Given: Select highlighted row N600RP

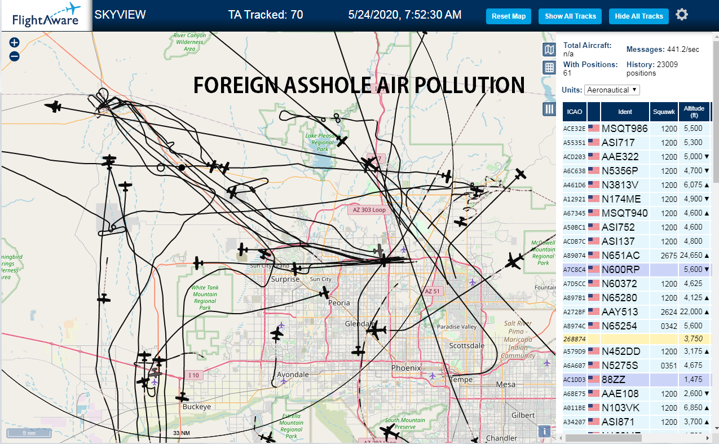Looking at the screenshot, I should tap(637, 270).
